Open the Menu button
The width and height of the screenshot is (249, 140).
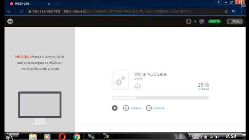[235, 21]
